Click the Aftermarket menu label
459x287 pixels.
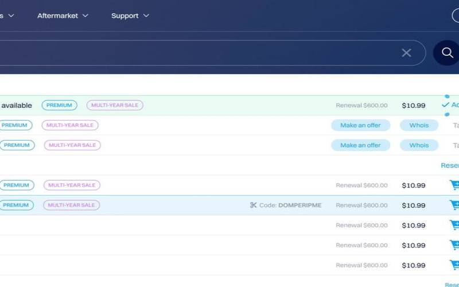click(x=57, y=15)
